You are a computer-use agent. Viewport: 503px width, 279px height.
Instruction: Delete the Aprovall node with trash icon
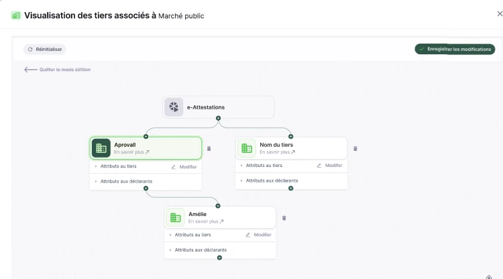pos(209,148)
